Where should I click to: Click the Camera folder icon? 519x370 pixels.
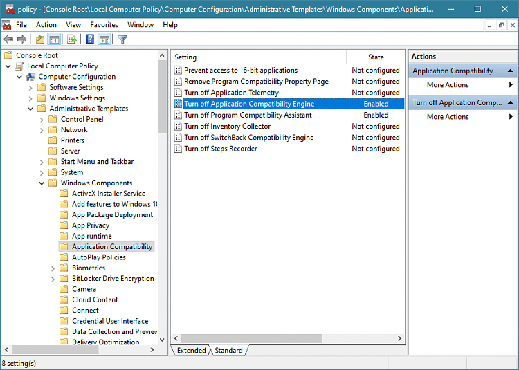click(64, 289)
